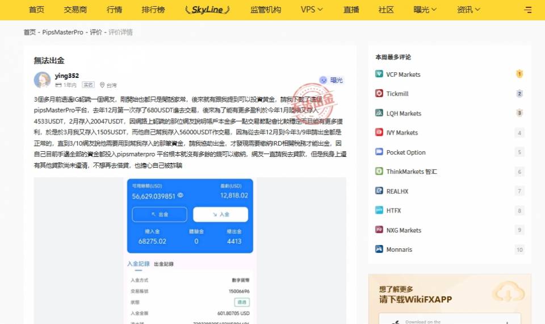This screenshot has height=324, width=545.
Task: Click the SkyLine logo link
Action: (208, 10)
